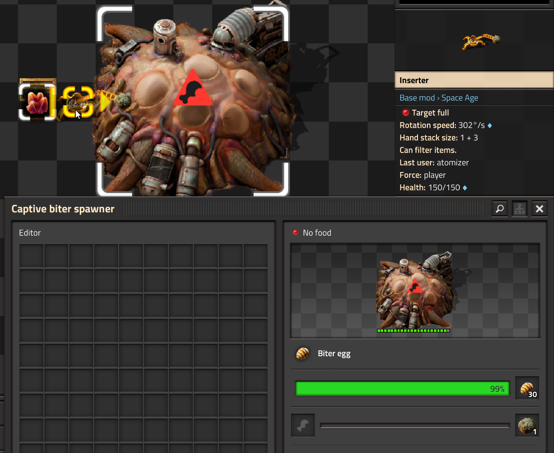The width and height of the screenshot is (554, 453).
Task: Click the 'Rotation speed: 302°/s' line
Action: 442,125
